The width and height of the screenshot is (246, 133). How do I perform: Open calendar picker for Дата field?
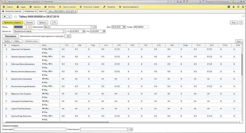(124, 27)
